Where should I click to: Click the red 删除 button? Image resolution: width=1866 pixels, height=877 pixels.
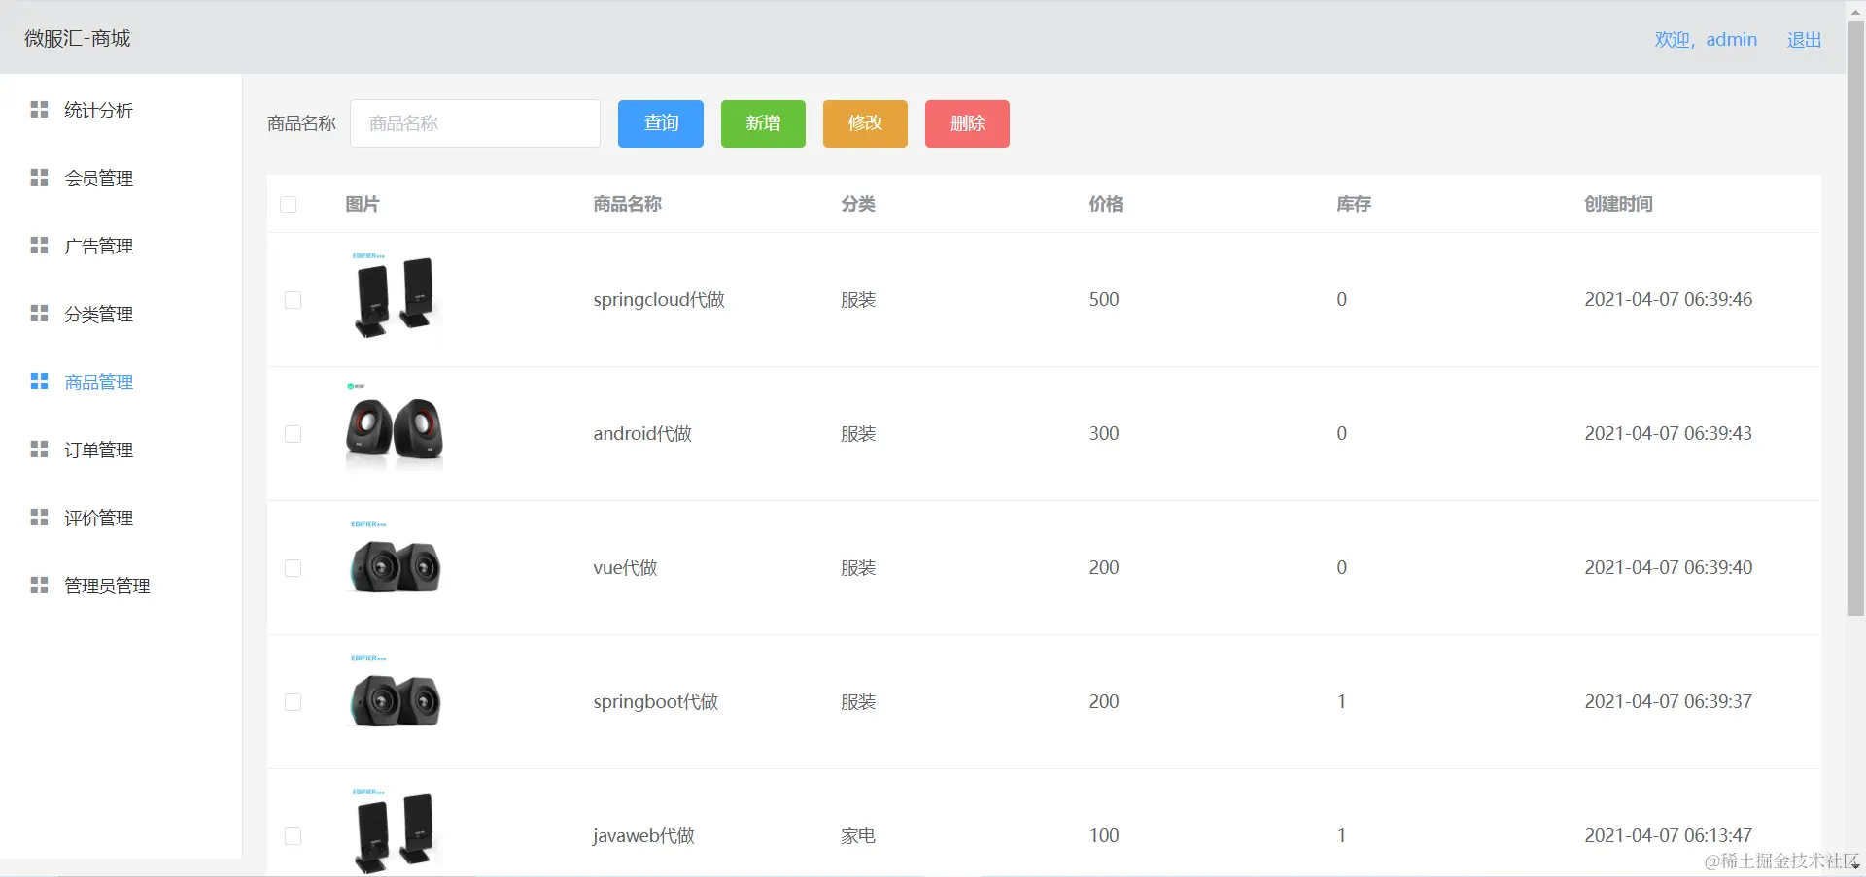pyautogui.click(x=967, y=123)
